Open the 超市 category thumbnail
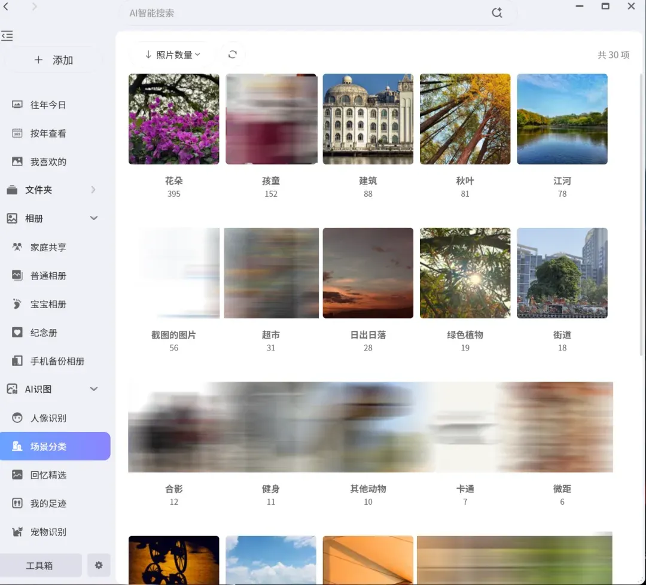Image resolution: width=646 pixels, height=585 pixels. tap(271, 273)
